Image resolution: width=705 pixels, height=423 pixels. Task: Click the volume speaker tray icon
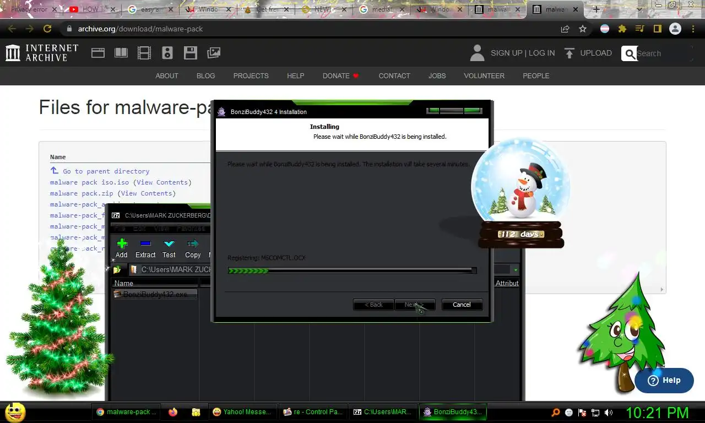tap(609, 412)
